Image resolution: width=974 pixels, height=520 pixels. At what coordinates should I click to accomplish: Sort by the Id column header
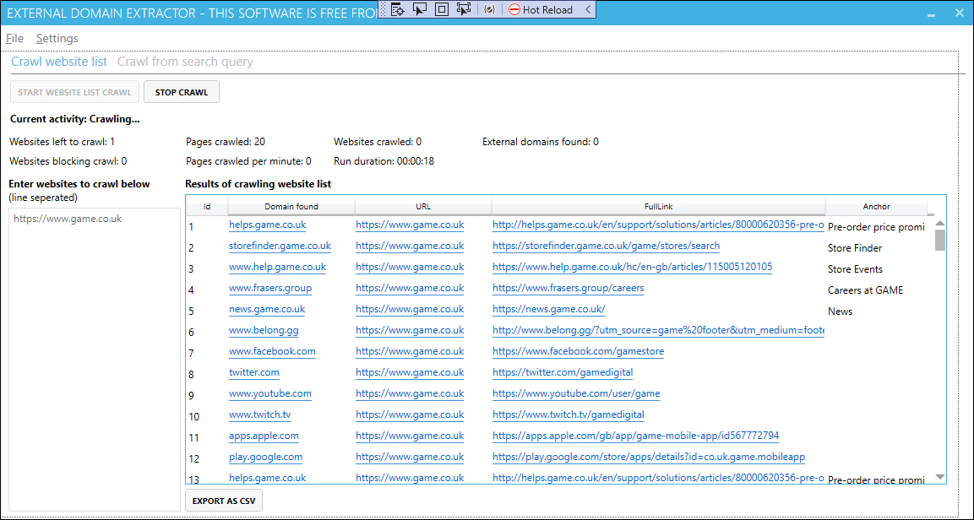click(x=207, y=206)
